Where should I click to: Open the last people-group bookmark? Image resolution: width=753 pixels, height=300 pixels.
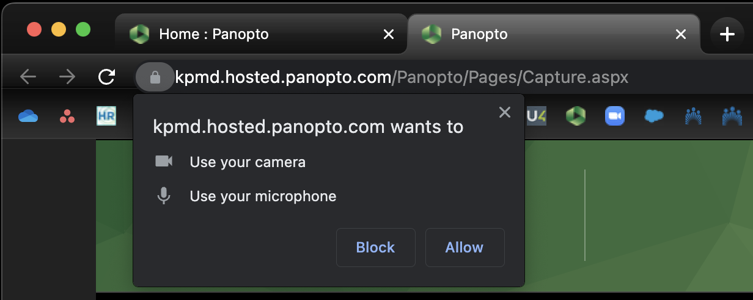click(x=732, y=116)
